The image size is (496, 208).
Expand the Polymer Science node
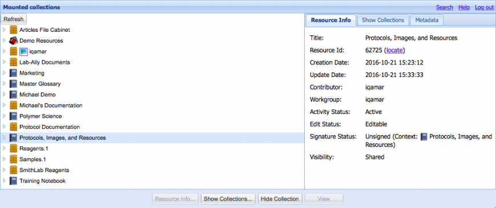[x=4, y=116]
